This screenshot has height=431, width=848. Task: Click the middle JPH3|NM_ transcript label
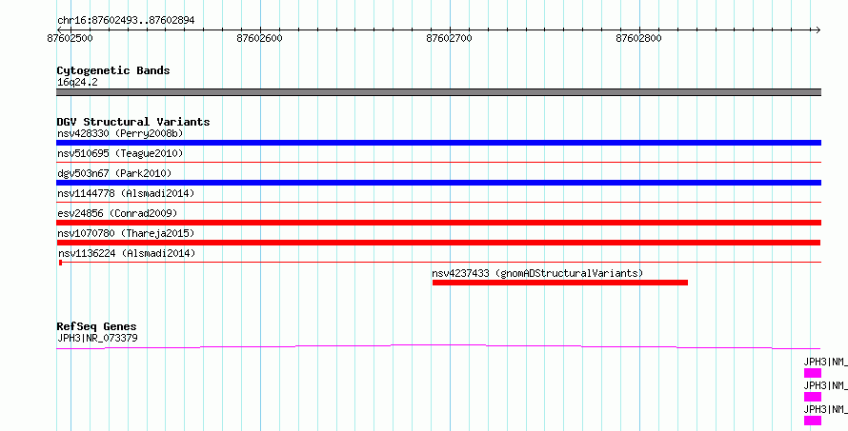825,385
